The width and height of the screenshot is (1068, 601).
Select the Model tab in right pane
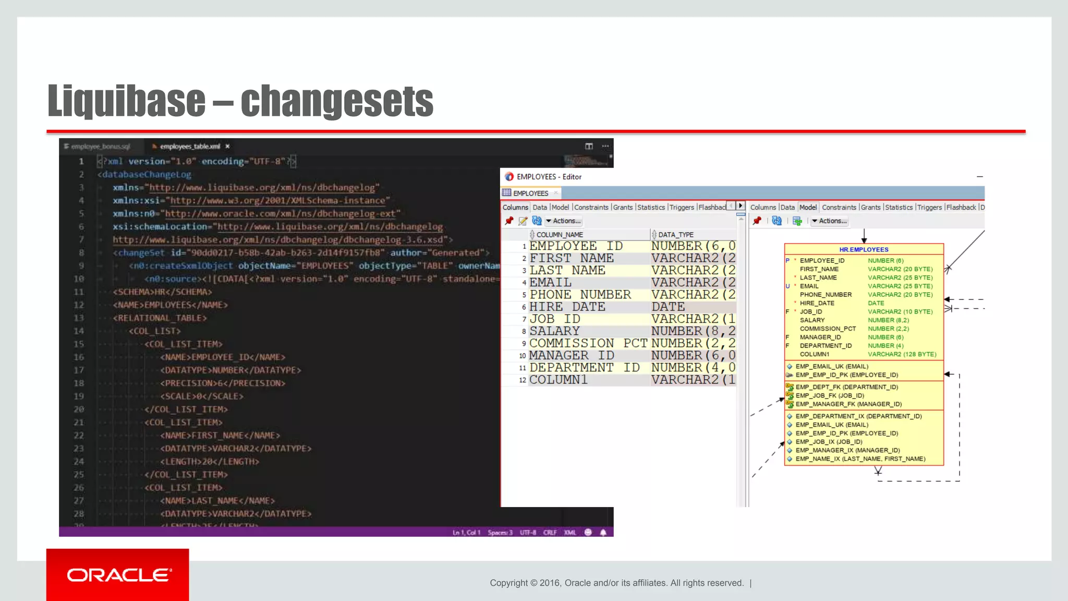pos(808,207)
